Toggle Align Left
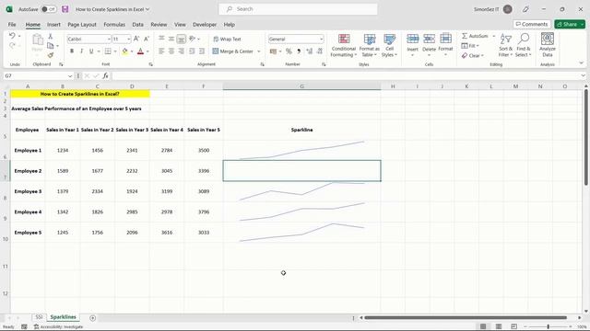 click(x=161, y=51)
